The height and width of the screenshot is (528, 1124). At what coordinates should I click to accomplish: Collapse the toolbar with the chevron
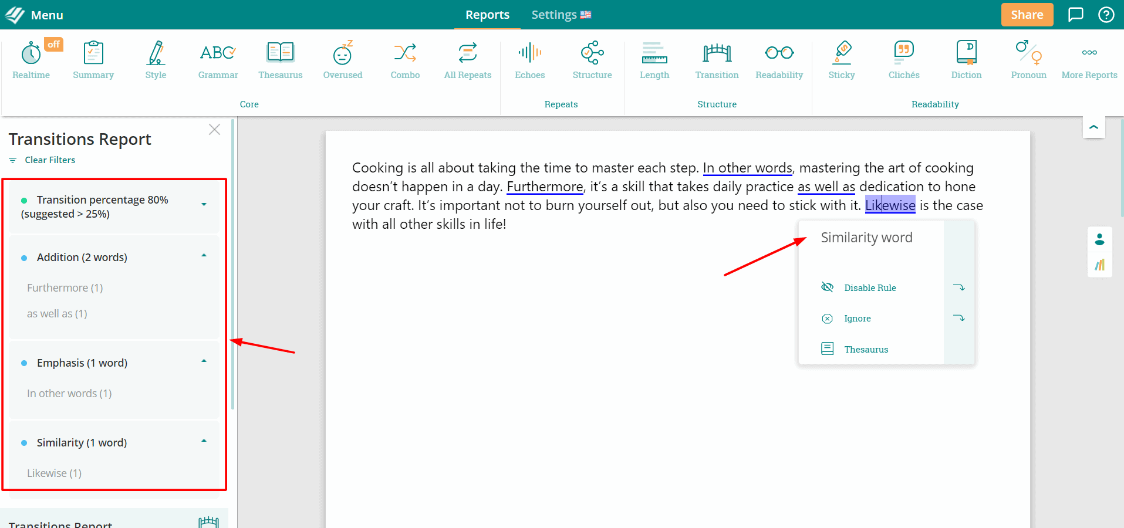pyautogui.click(x=1093, y=127)
